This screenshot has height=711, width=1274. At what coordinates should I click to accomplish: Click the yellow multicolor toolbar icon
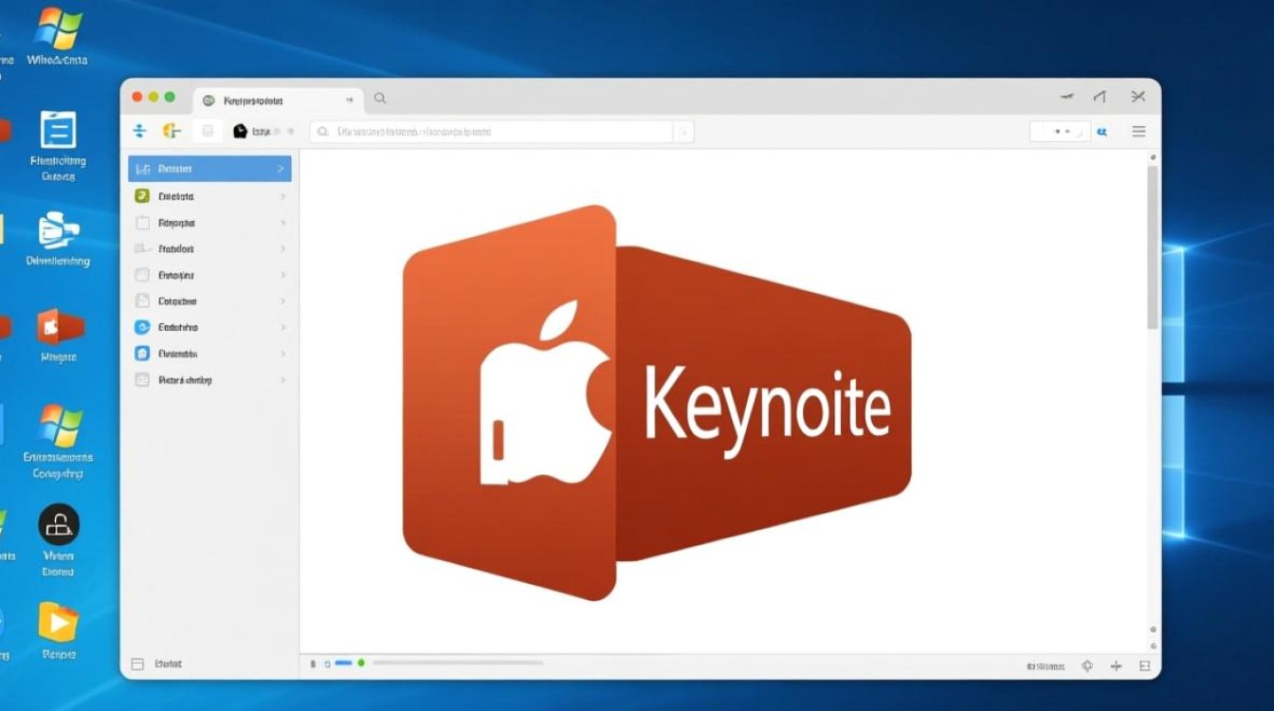[x=172, y=132]
